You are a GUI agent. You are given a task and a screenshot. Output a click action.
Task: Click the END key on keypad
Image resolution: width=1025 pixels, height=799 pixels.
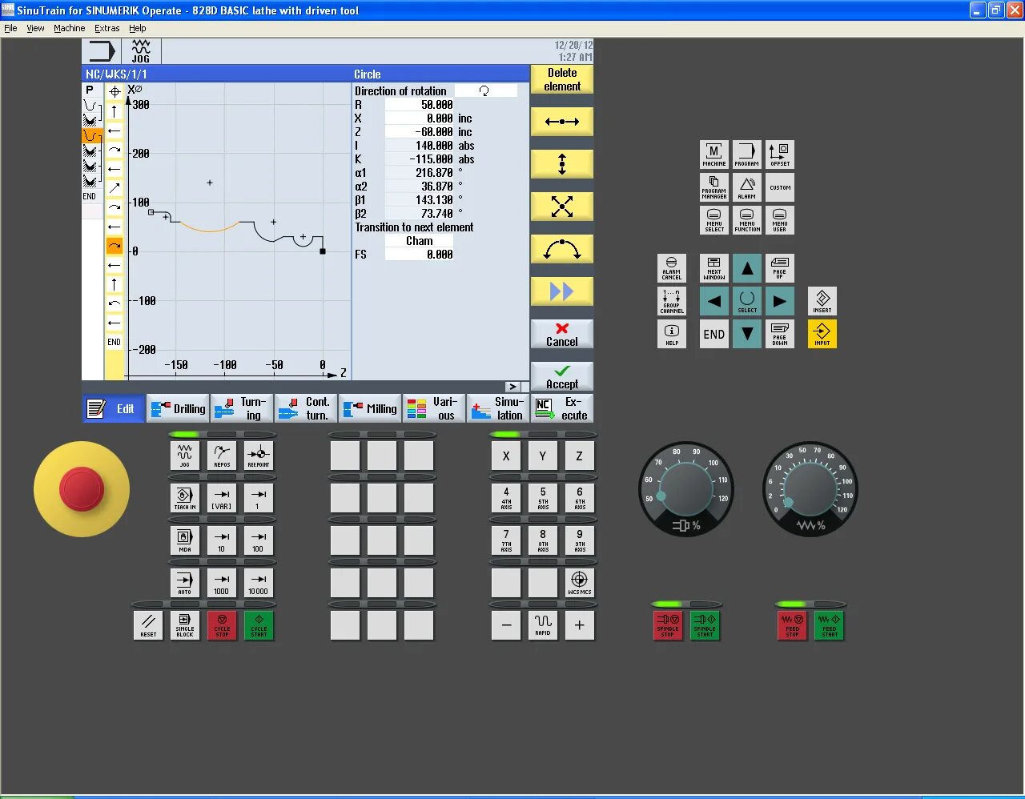tap(714, 334)
